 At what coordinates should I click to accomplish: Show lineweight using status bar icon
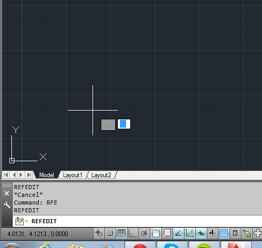(x=212, y=234)
